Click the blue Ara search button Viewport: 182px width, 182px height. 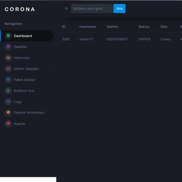(119, 8)
